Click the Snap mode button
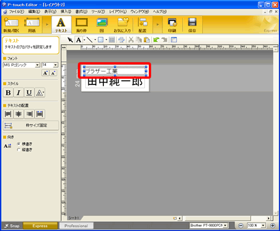280x231 pixels. tap(12, 225)
